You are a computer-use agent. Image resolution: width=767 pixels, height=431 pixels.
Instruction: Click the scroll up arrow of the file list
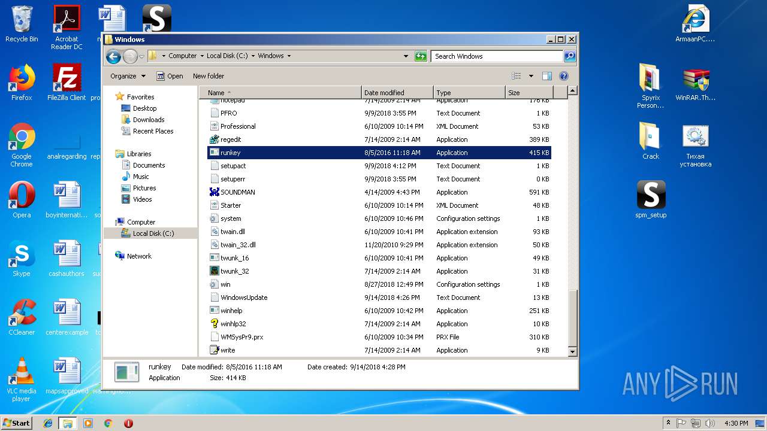[x=572, y=91]
